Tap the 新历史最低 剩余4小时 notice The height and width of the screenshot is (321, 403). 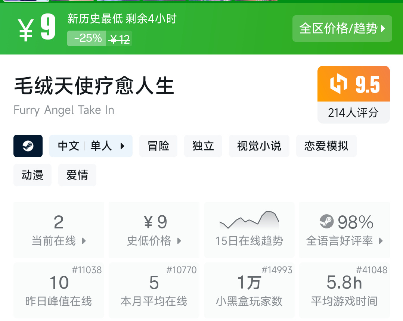pyautogui.click(x=122, y=19)
